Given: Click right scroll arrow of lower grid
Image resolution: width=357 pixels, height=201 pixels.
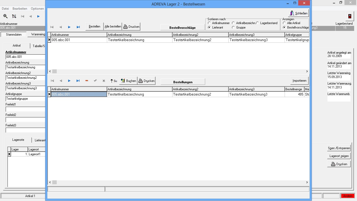Looking at the screenshot, I should coord(307,182).
